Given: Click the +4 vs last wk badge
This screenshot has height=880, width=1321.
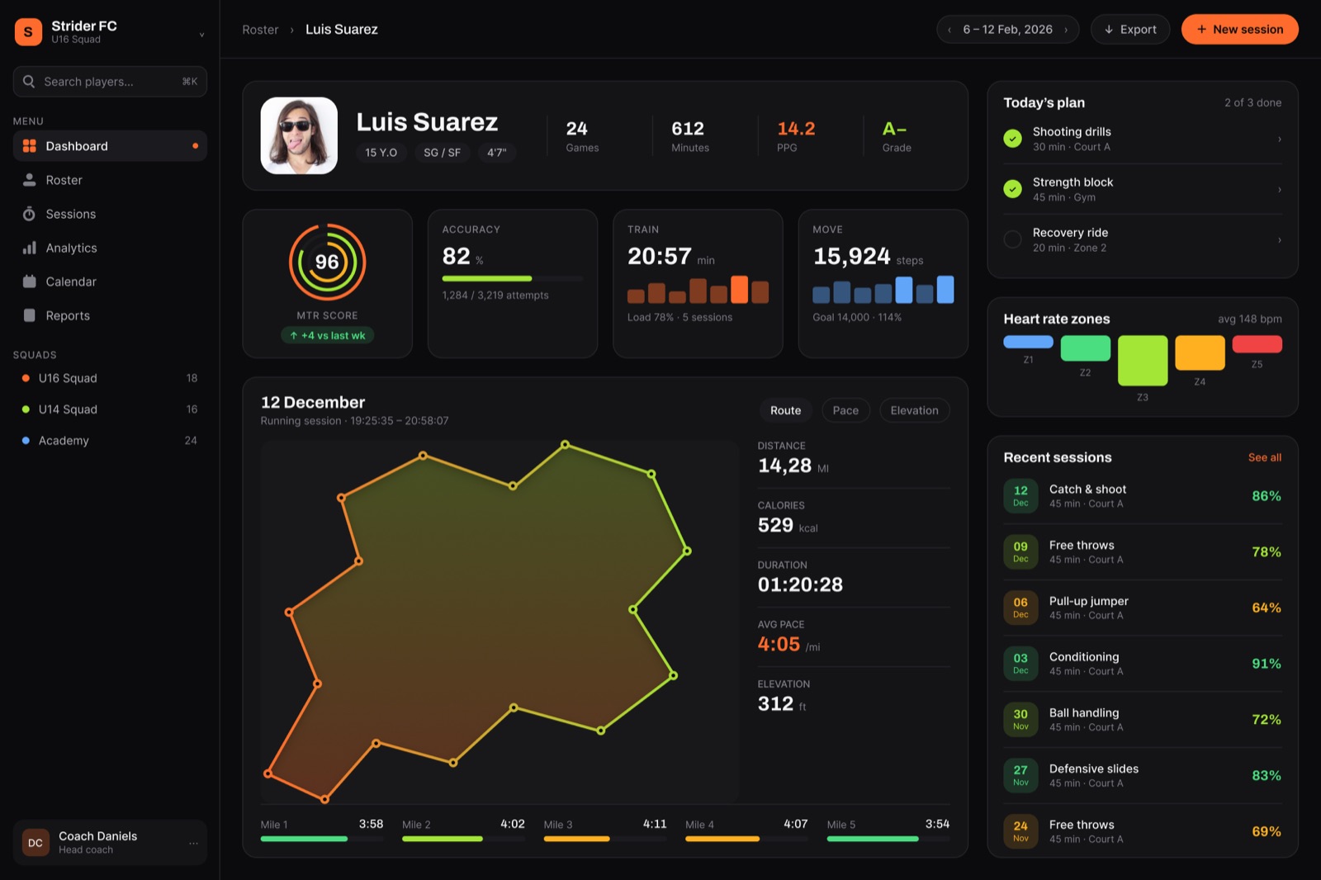Looking at the screenshot, I should (328, 335).
